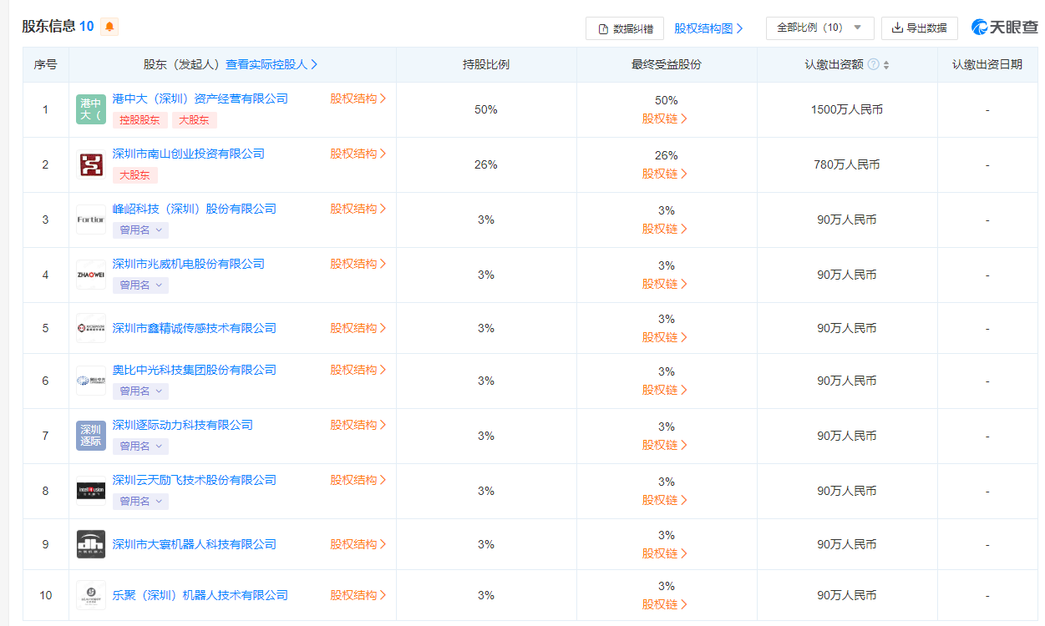The image size is (1045, 626).
Task: Open 深圳市大寰机器人科技有限公司
Action: click(x=195, y=544)
